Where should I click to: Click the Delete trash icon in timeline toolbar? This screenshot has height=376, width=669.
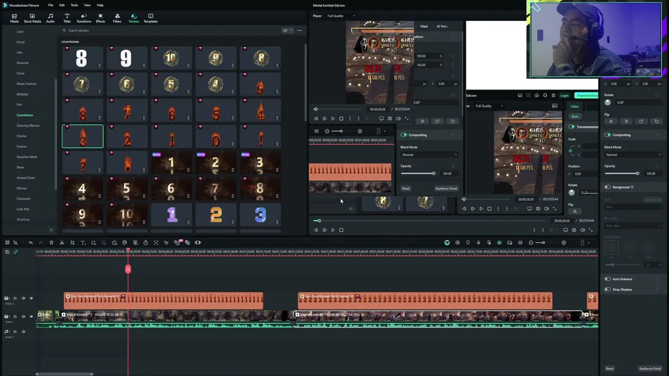pos(51,243)
